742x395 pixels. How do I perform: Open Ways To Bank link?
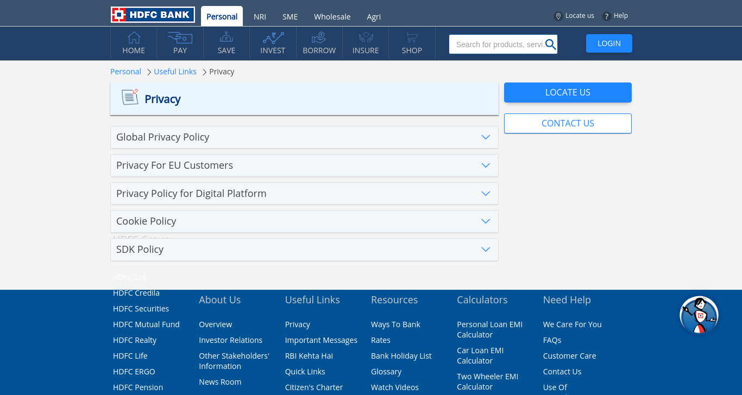click(x=395, y=324)
